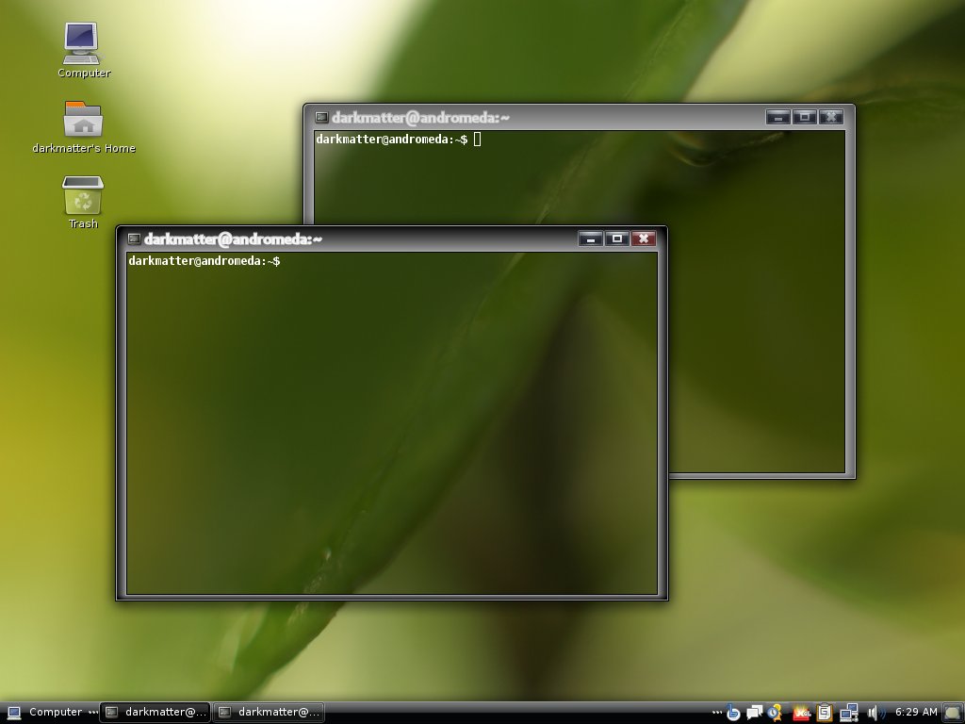
Task: Switch to the inactive darkmatter taskbar entry
Action: (x=269, y=713)
